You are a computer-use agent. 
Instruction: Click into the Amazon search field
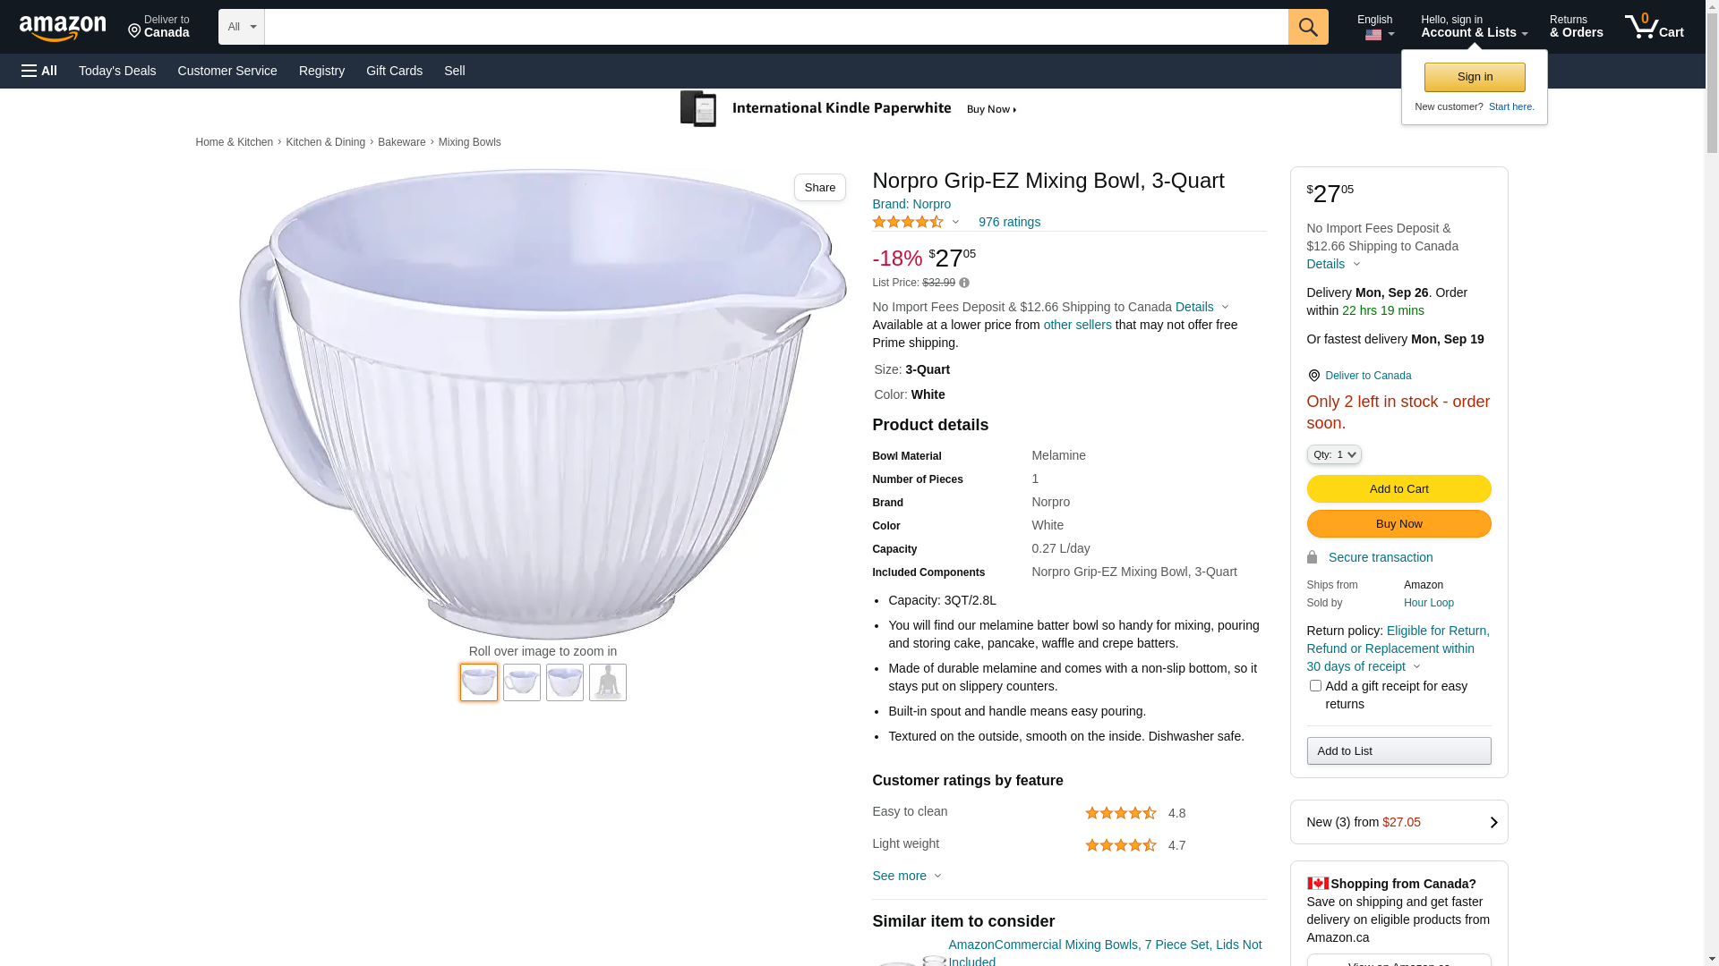[x=775, y=27]
